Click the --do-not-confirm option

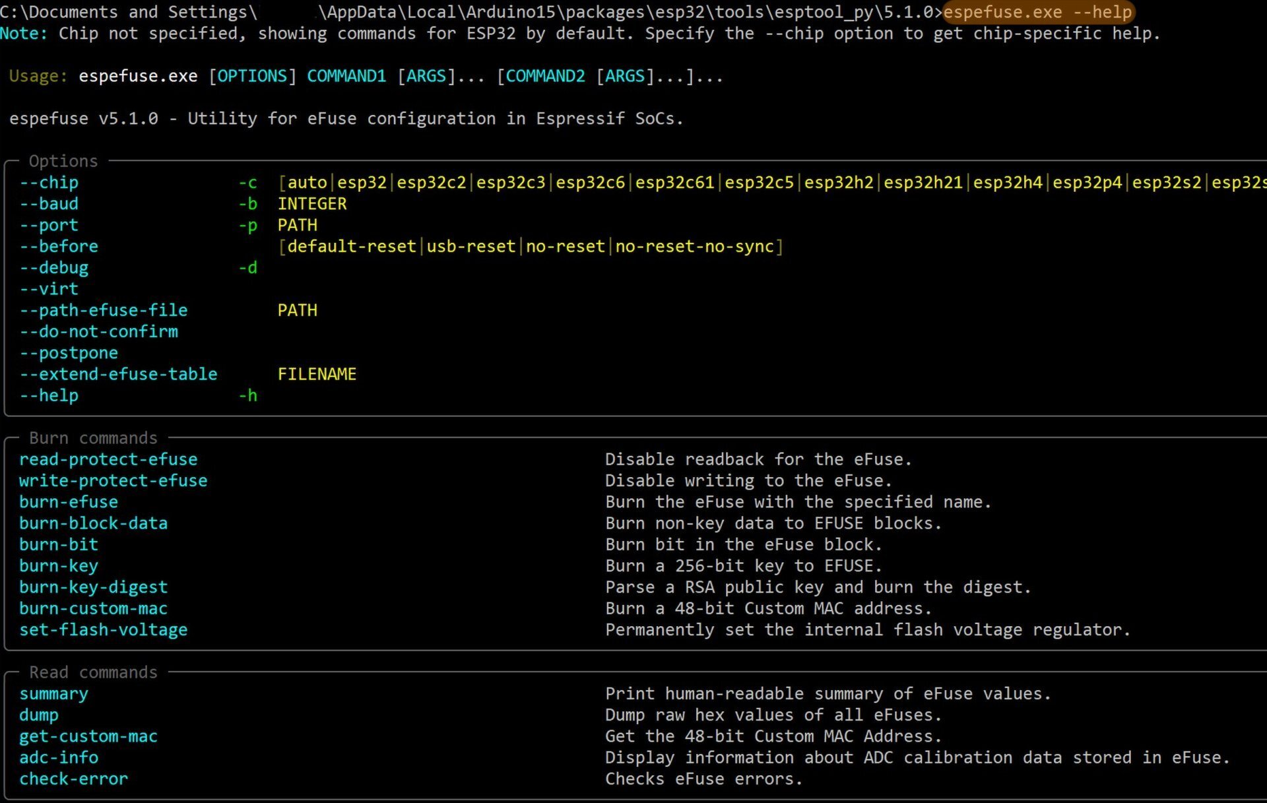[x=99, y=332]
